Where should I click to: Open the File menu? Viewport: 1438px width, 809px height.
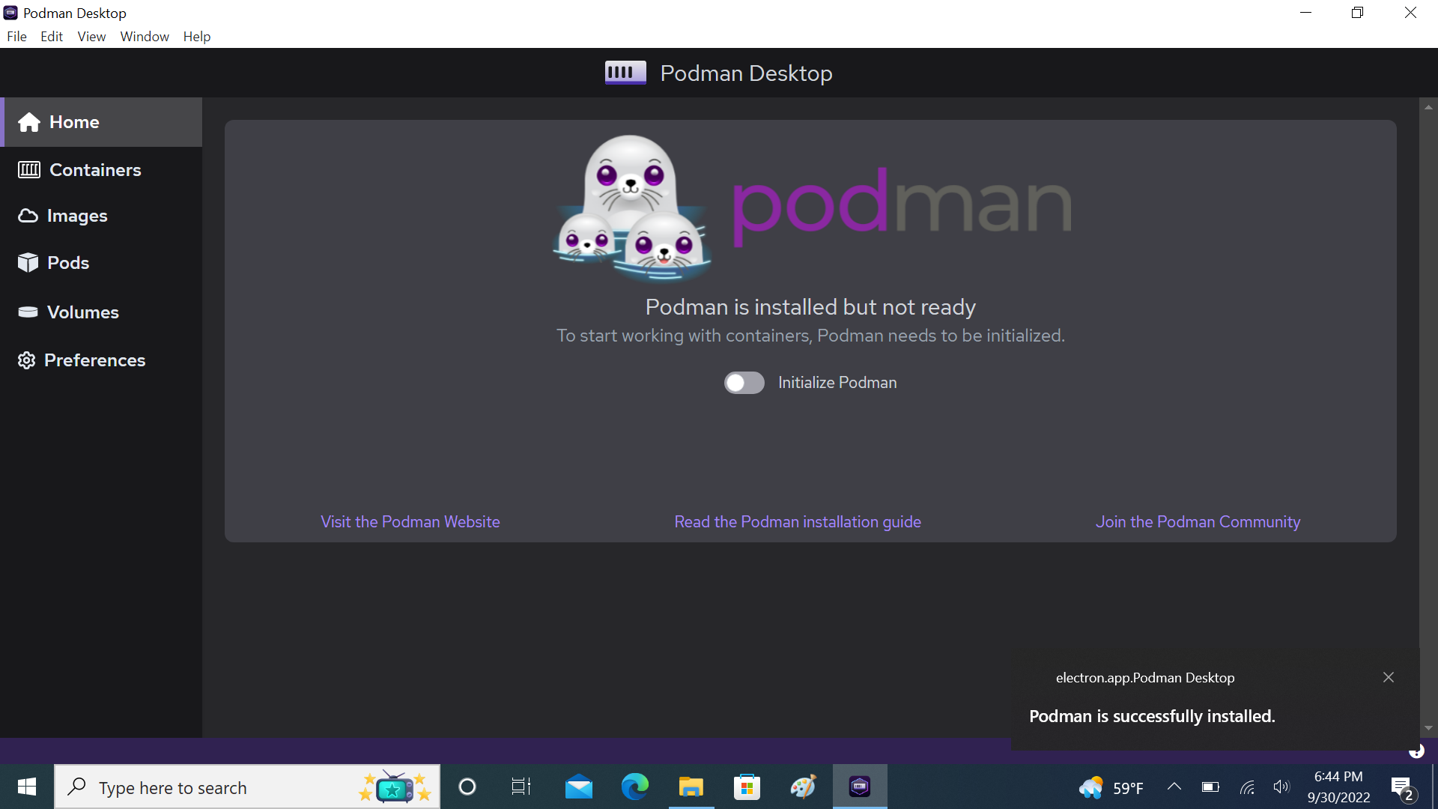point(16,37)
